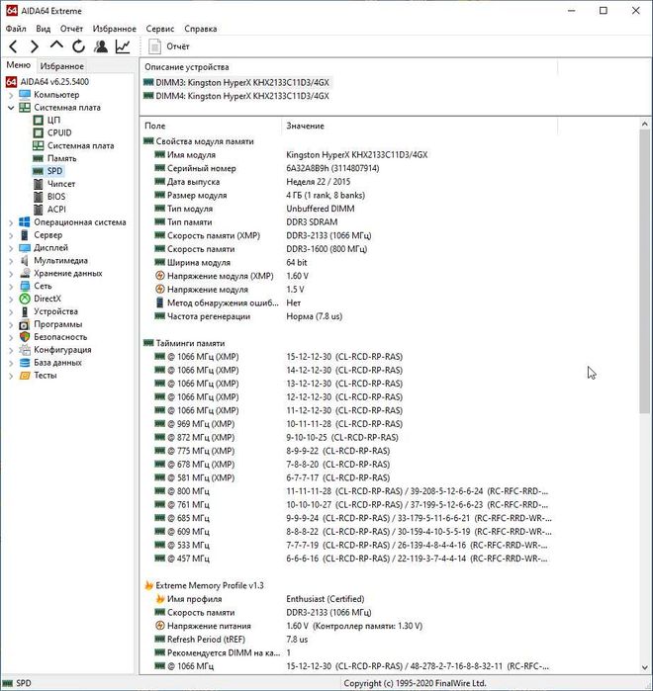Click the Программы icon

click(x=25, y=324)
